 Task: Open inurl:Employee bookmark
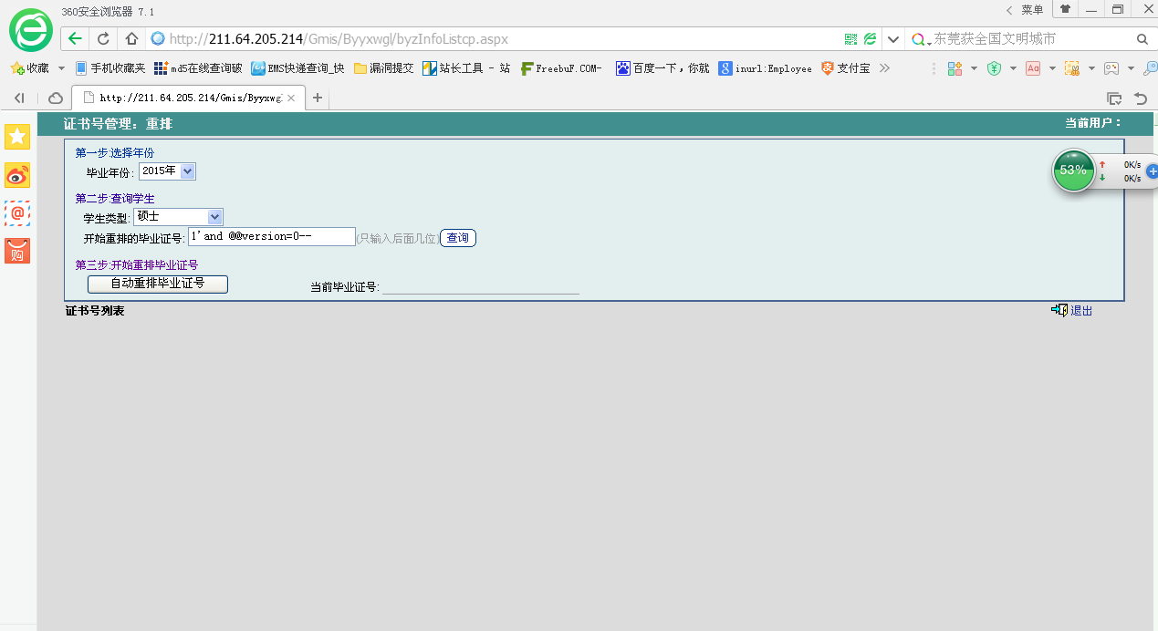tap(765, 68)
